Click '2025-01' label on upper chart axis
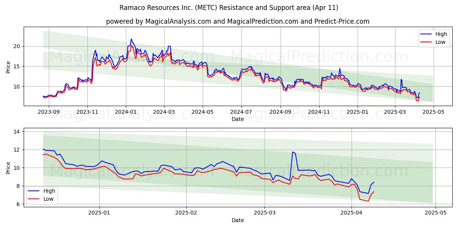This screenshot has height=229, width=458. coord(358,112)
